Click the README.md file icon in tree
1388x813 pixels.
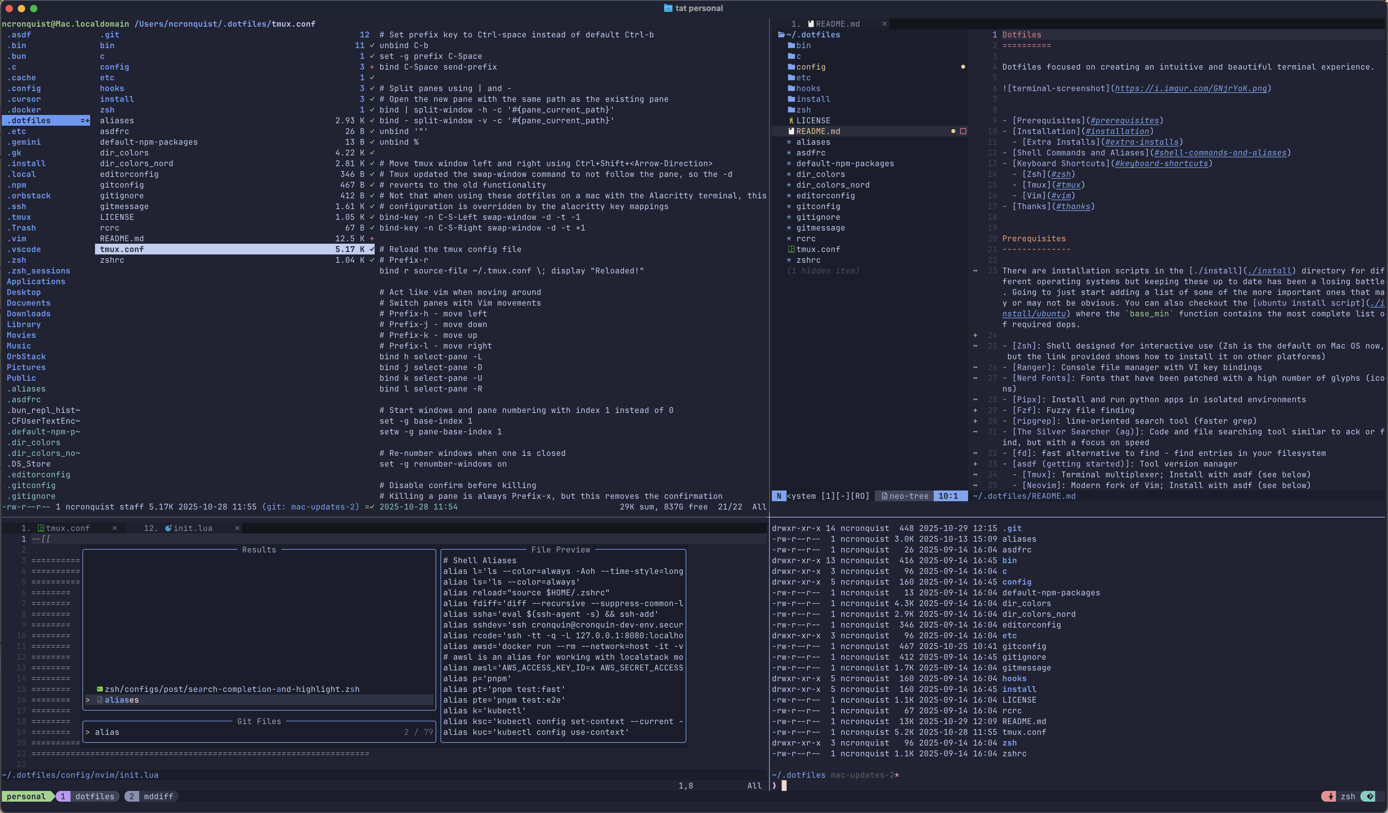[791, 132]
